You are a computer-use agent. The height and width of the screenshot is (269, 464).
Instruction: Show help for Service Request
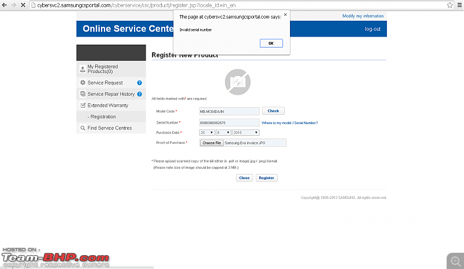pyautogui.click(x=139, y=83)
